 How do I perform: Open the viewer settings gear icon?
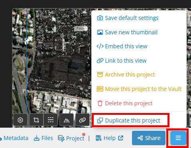(20, 120)
